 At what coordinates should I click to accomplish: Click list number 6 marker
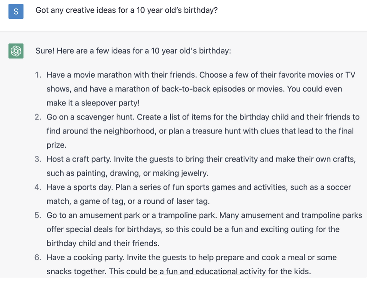[x=38, y=258]
